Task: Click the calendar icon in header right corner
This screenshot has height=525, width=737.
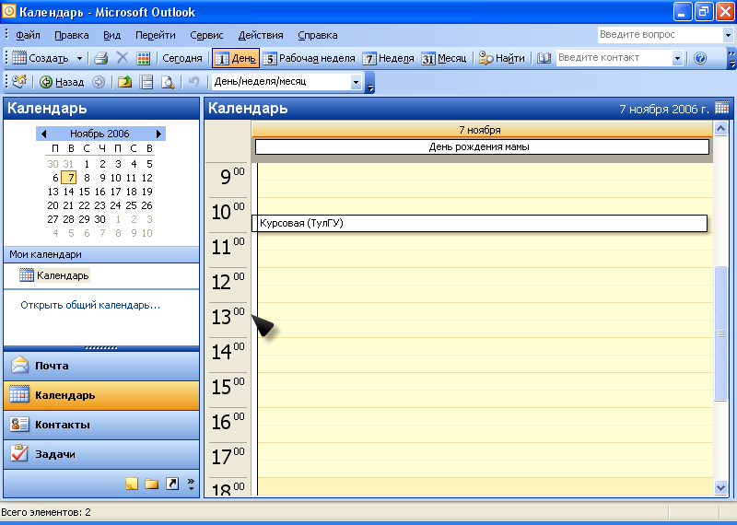Action: click(x=722, y=108)
